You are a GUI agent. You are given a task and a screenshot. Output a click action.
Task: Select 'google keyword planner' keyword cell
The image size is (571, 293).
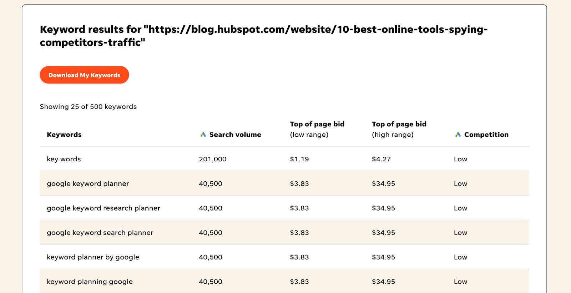[88, 184]
